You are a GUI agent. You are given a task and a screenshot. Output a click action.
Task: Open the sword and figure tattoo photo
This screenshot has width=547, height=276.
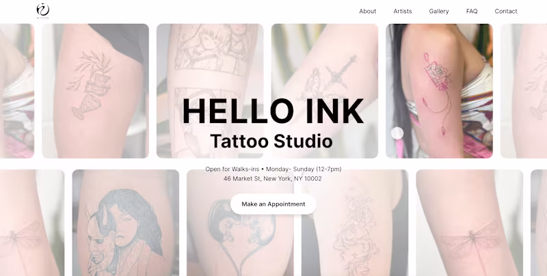pyautogui.click(x=325, y=91)
